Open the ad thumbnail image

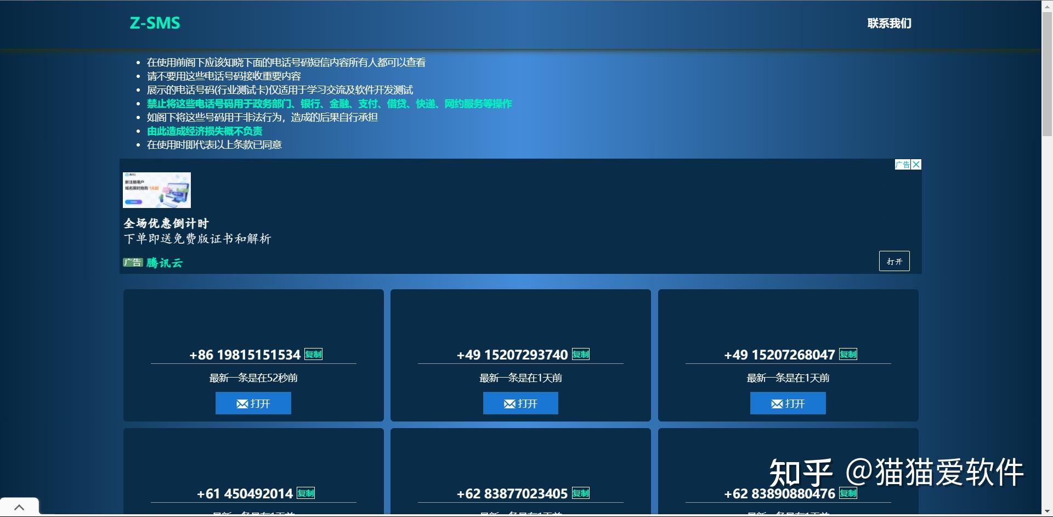coord(157,190)
